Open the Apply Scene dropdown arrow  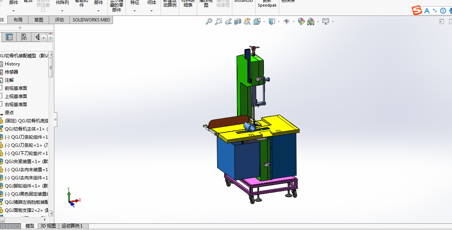[318, 22]
